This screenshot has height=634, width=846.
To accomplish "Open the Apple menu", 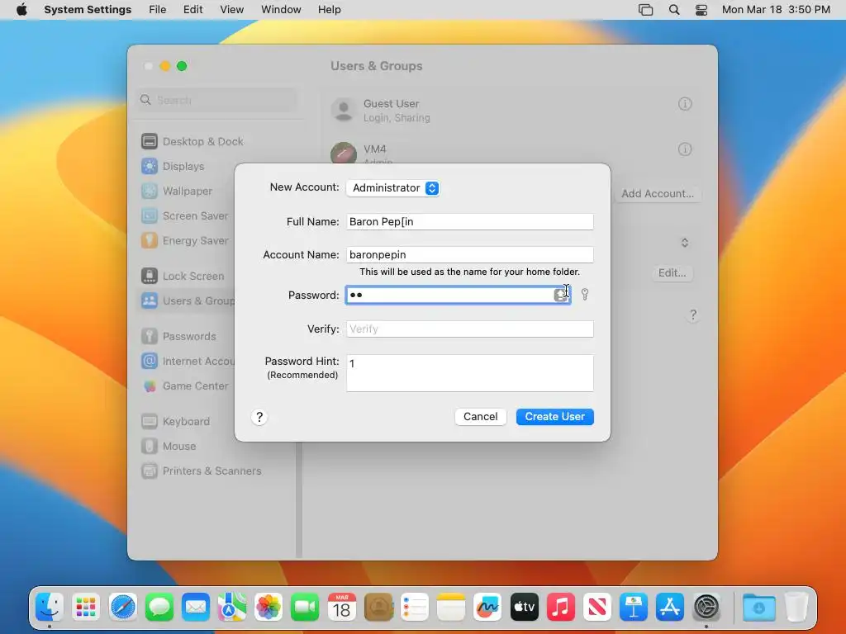I will (21, 10).
